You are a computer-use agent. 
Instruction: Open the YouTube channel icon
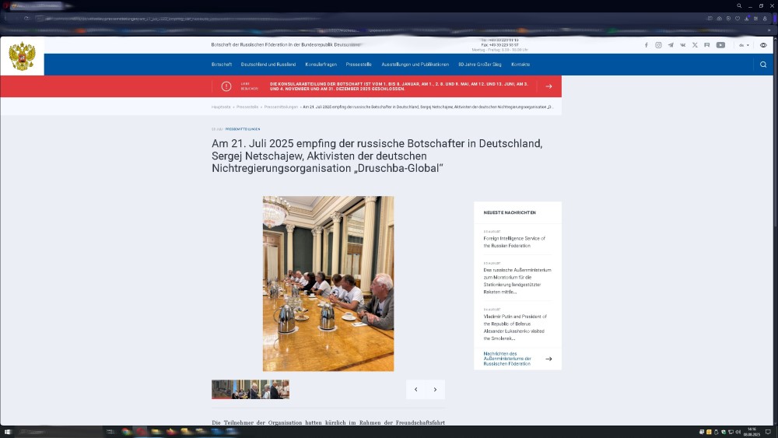pyautogui.click(x=720, y=45)
